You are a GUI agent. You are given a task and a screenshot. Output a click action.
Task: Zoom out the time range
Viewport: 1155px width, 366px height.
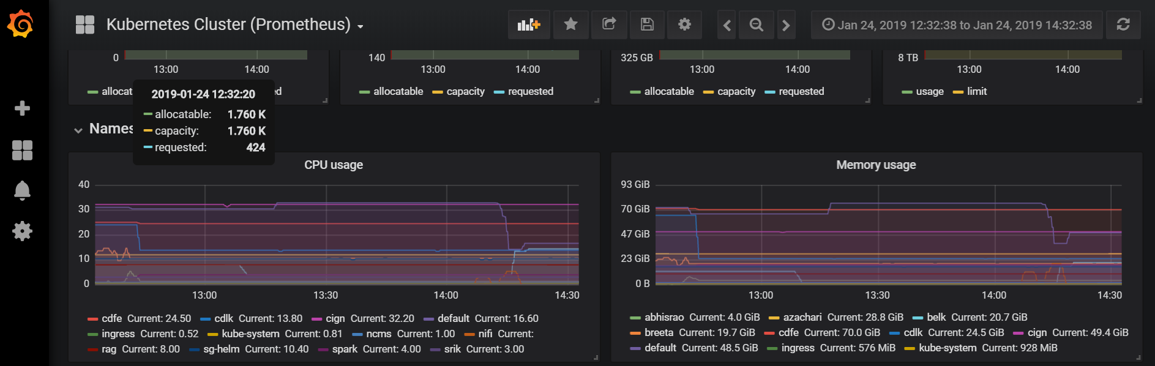(x=757, y=25)
